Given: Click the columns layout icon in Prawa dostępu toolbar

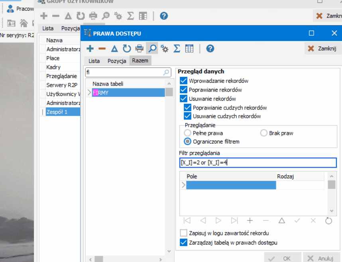Looking at the screenshot, I should click(x=189, y=49).
